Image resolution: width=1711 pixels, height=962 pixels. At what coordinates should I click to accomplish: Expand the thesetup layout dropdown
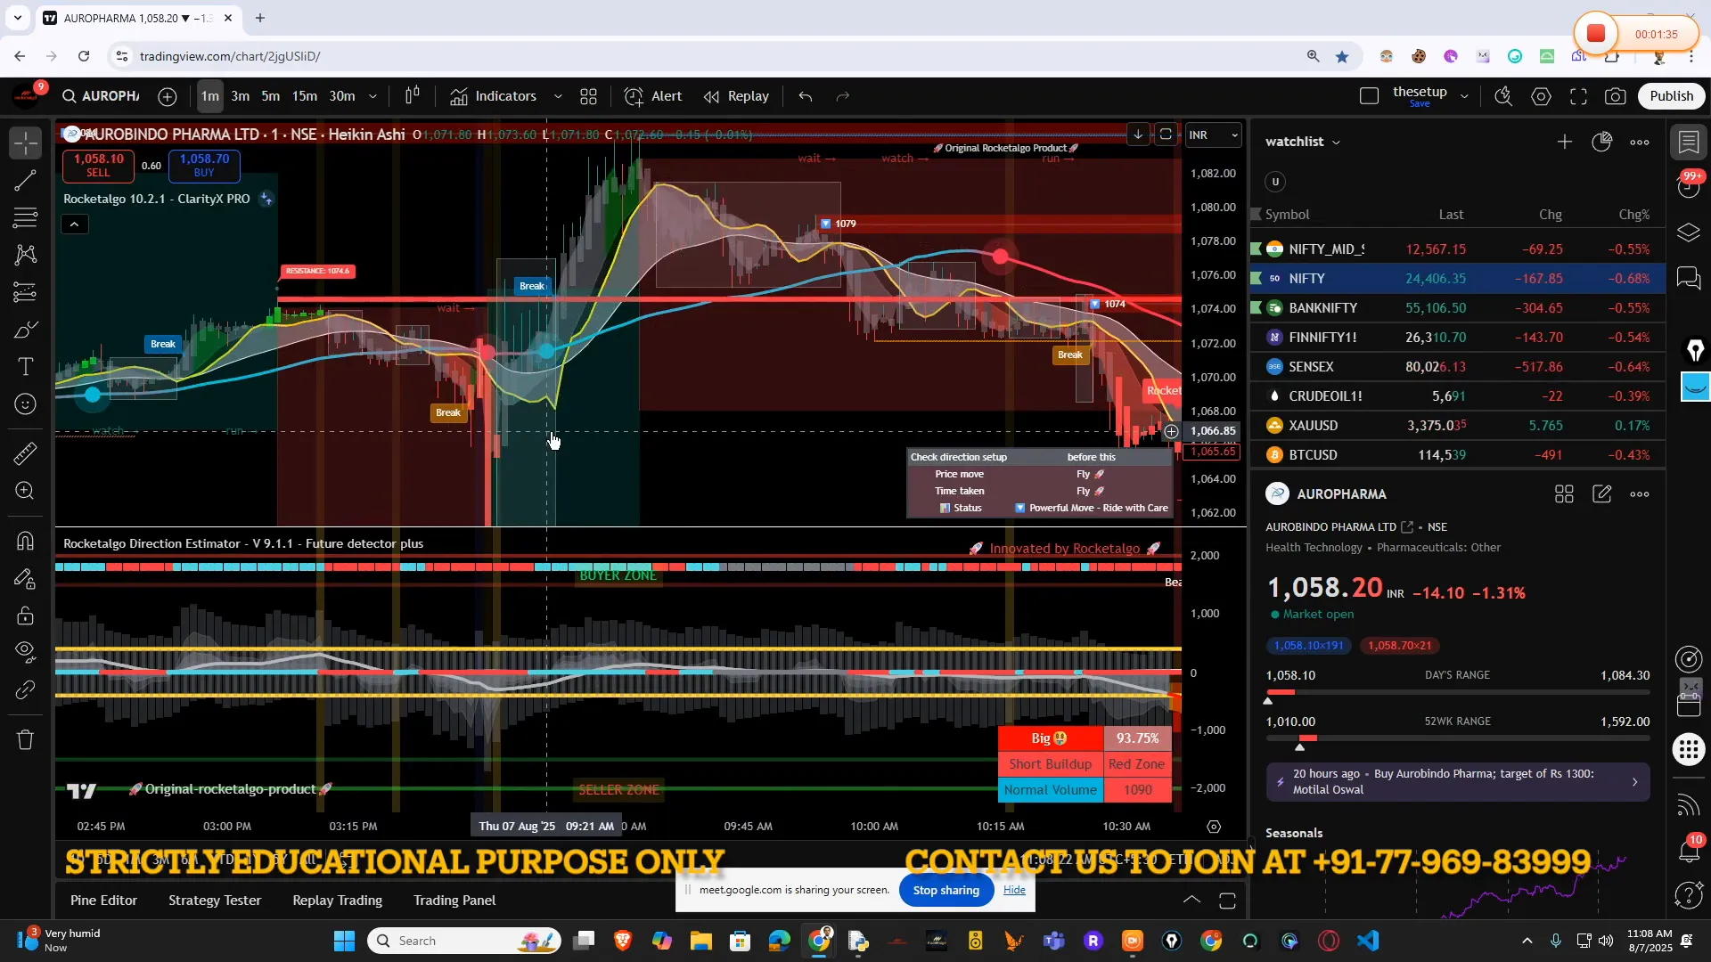[x=1464, y=96]
